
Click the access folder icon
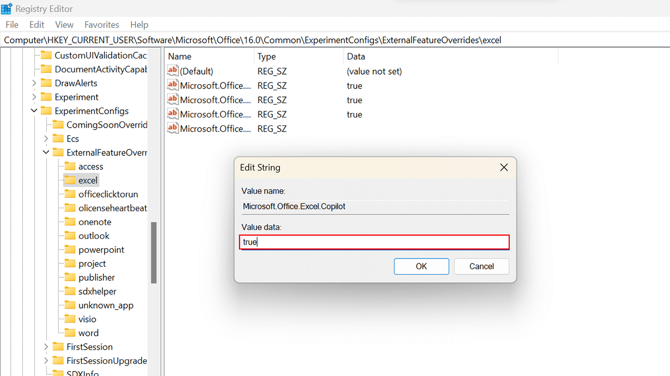click(70, 167)
